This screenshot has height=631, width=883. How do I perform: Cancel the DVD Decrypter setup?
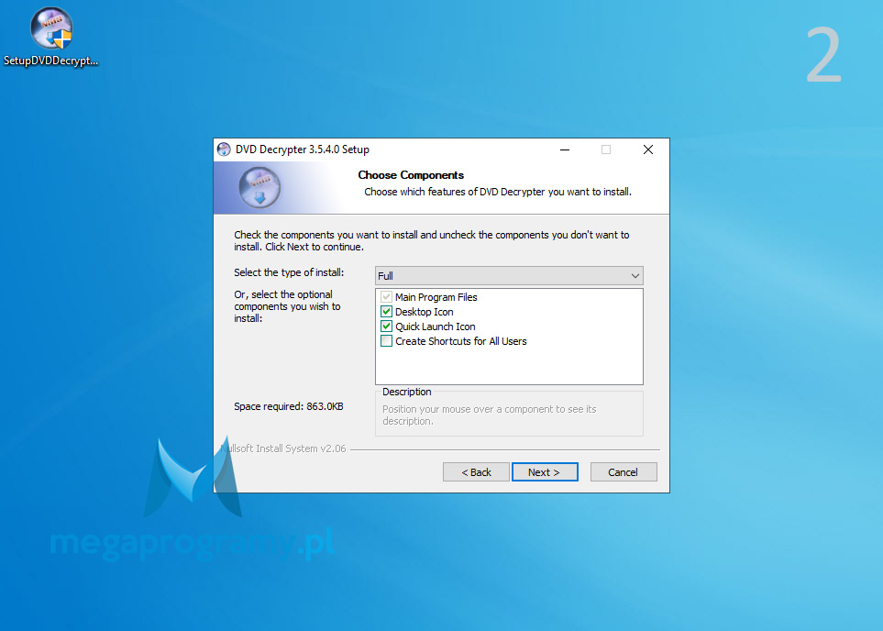[624, 472]
